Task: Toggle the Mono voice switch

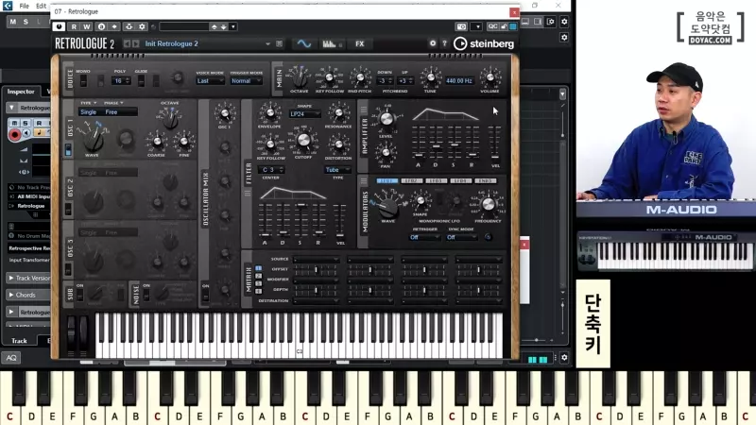Action: (x=83, y=80)
